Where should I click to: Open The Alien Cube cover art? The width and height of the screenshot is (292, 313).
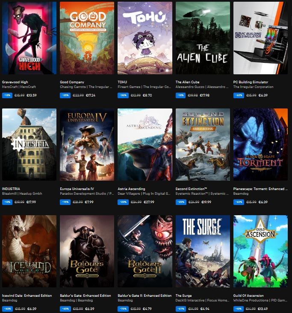(x=203, y=38)
